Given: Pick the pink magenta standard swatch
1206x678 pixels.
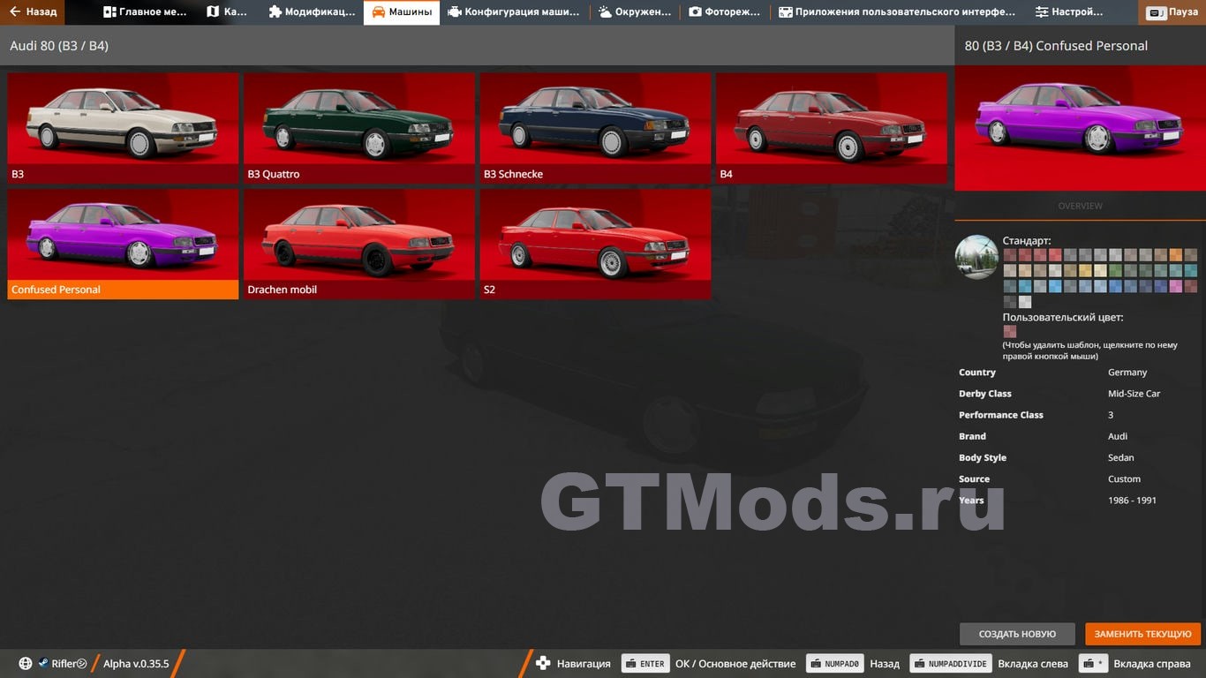Looking at the screenshot, I should pos(1177,286).
